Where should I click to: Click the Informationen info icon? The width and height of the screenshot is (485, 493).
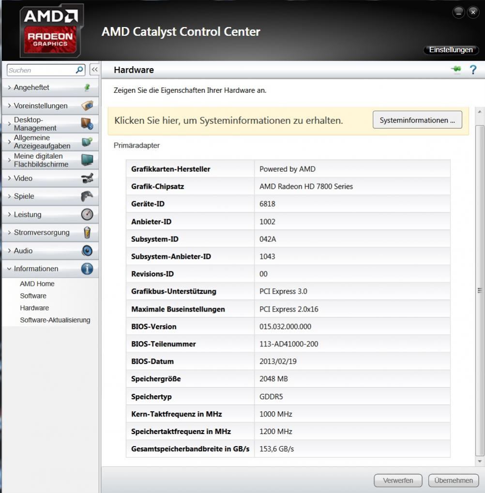87,269
